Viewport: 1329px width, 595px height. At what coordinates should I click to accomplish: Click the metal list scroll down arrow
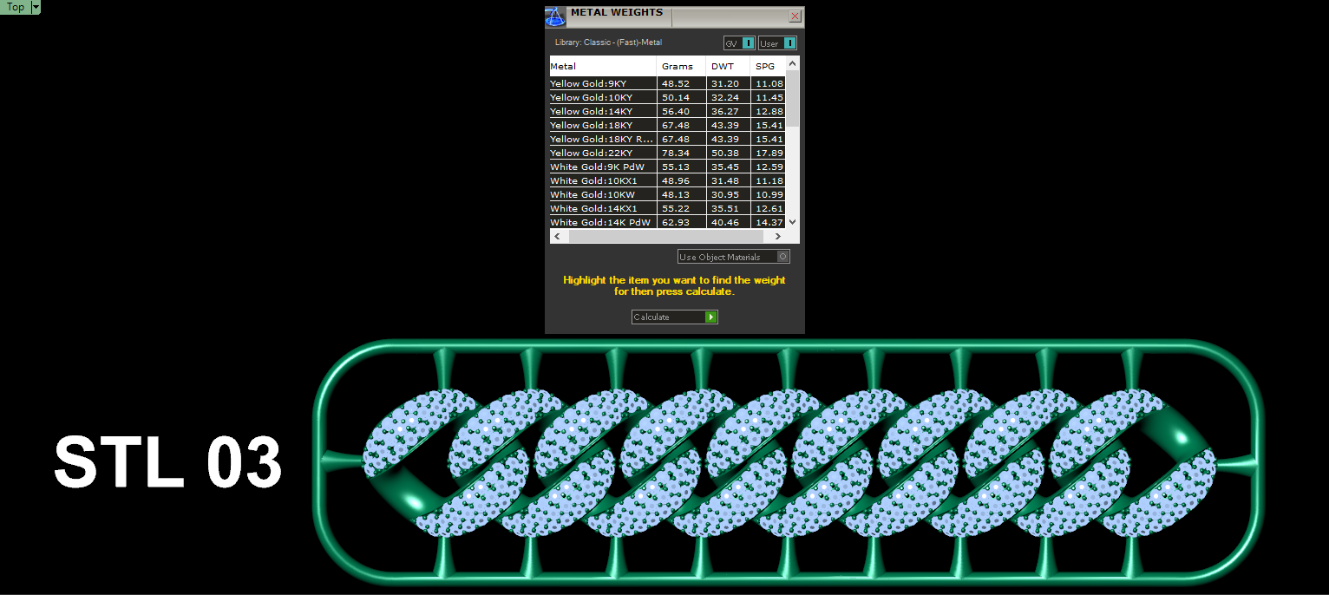tap(793, 222)
